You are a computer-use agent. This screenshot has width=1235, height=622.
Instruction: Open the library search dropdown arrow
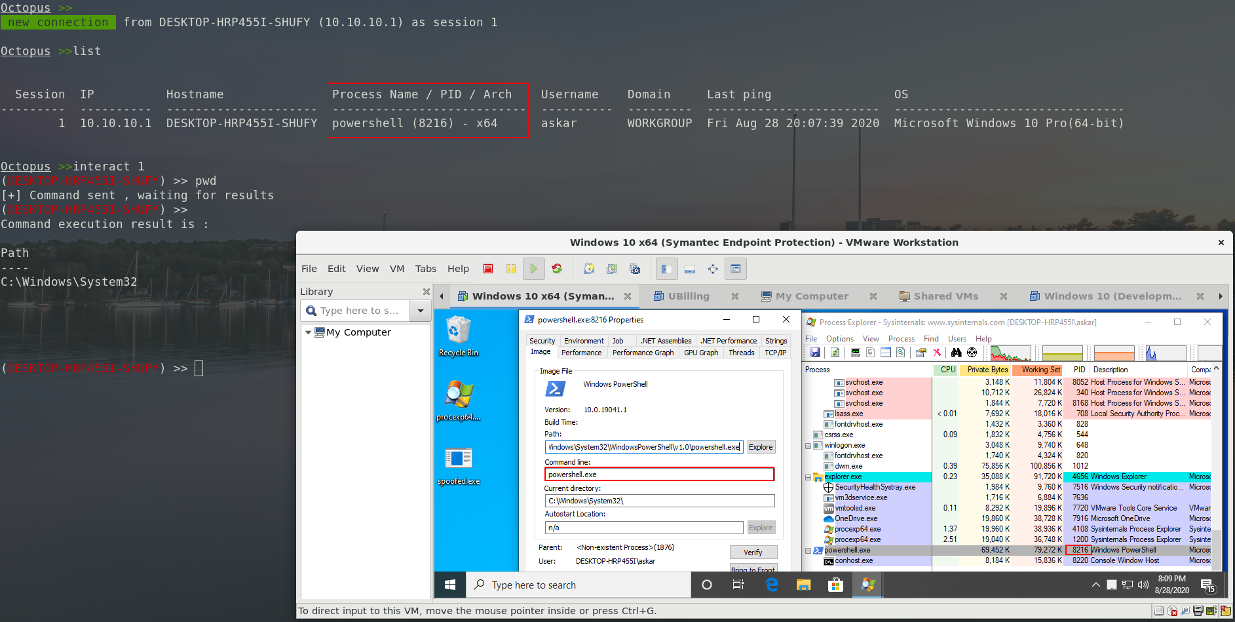(x=421, y=311)
